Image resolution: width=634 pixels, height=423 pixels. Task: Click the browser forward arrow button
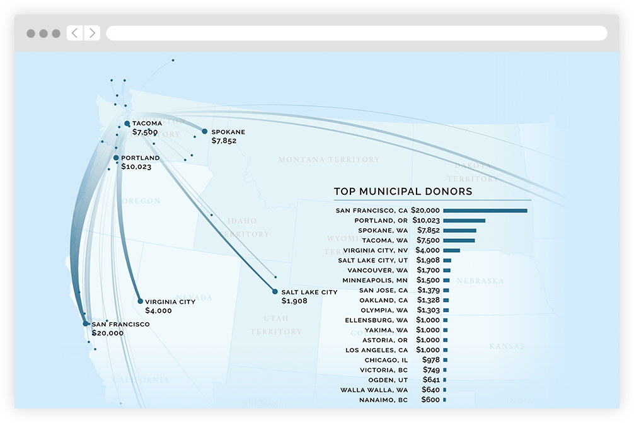coord(92,33)
